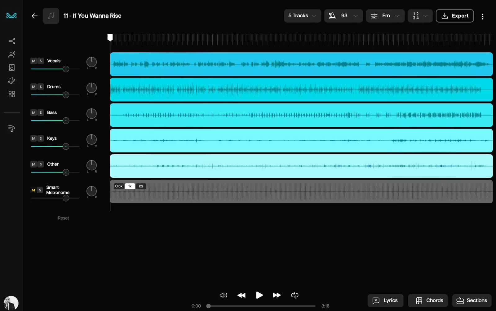Click the Bass volume slider handle
The image size is (496, 311).
(x=66, y=121)
